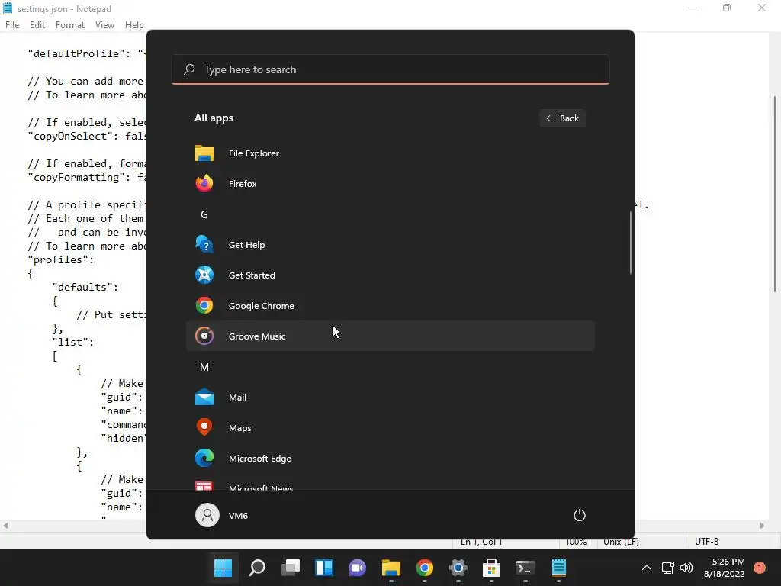781x586 pixels.
Task: Click the "list": line in Notepad
Action: click(72, 342)
